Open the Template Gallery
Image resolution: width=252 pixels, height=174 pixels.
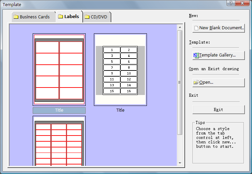219,56
